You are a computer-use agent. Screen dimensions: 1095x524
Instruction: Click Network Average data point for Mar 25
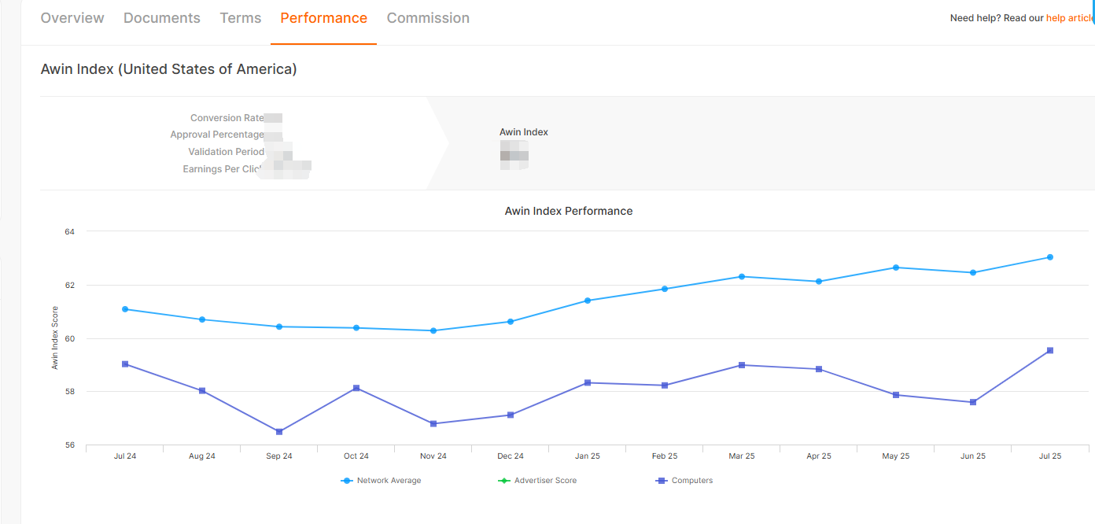coord(742,277)
